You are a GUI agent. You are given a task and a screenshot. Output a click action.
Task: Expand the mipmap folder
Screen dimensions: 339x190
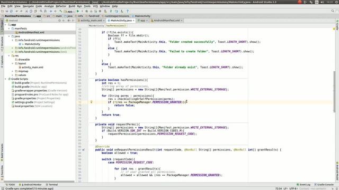pos(13,71)
